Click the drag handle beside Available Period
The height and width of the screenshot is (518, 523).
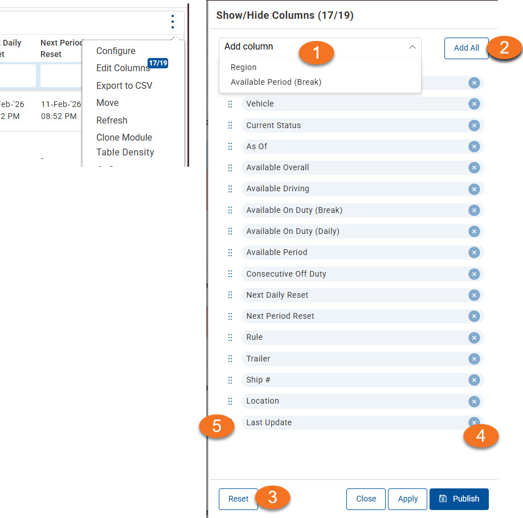[x=230, y=252]
